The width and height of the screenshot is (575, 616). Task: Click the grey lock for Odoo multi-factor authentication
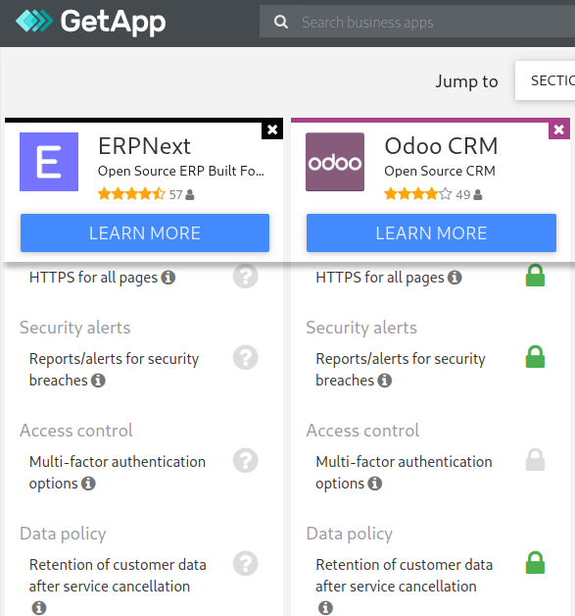[535, 460]
